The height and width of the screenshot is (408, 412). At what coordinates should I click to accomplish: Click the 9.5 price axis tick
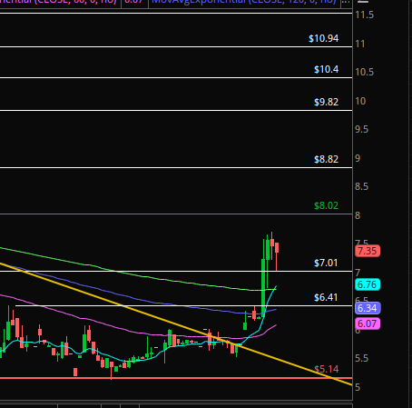pos(362,130)
